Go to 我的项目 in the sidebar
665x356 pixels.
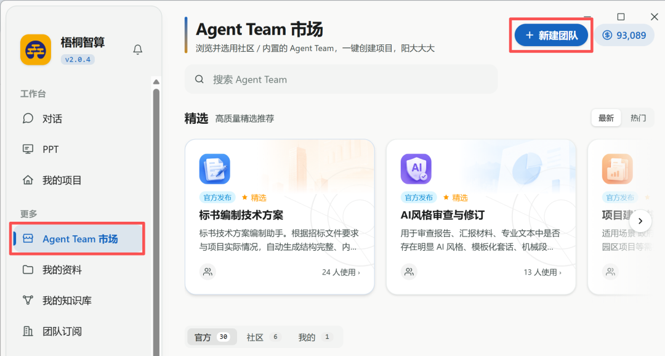(77, 180)
